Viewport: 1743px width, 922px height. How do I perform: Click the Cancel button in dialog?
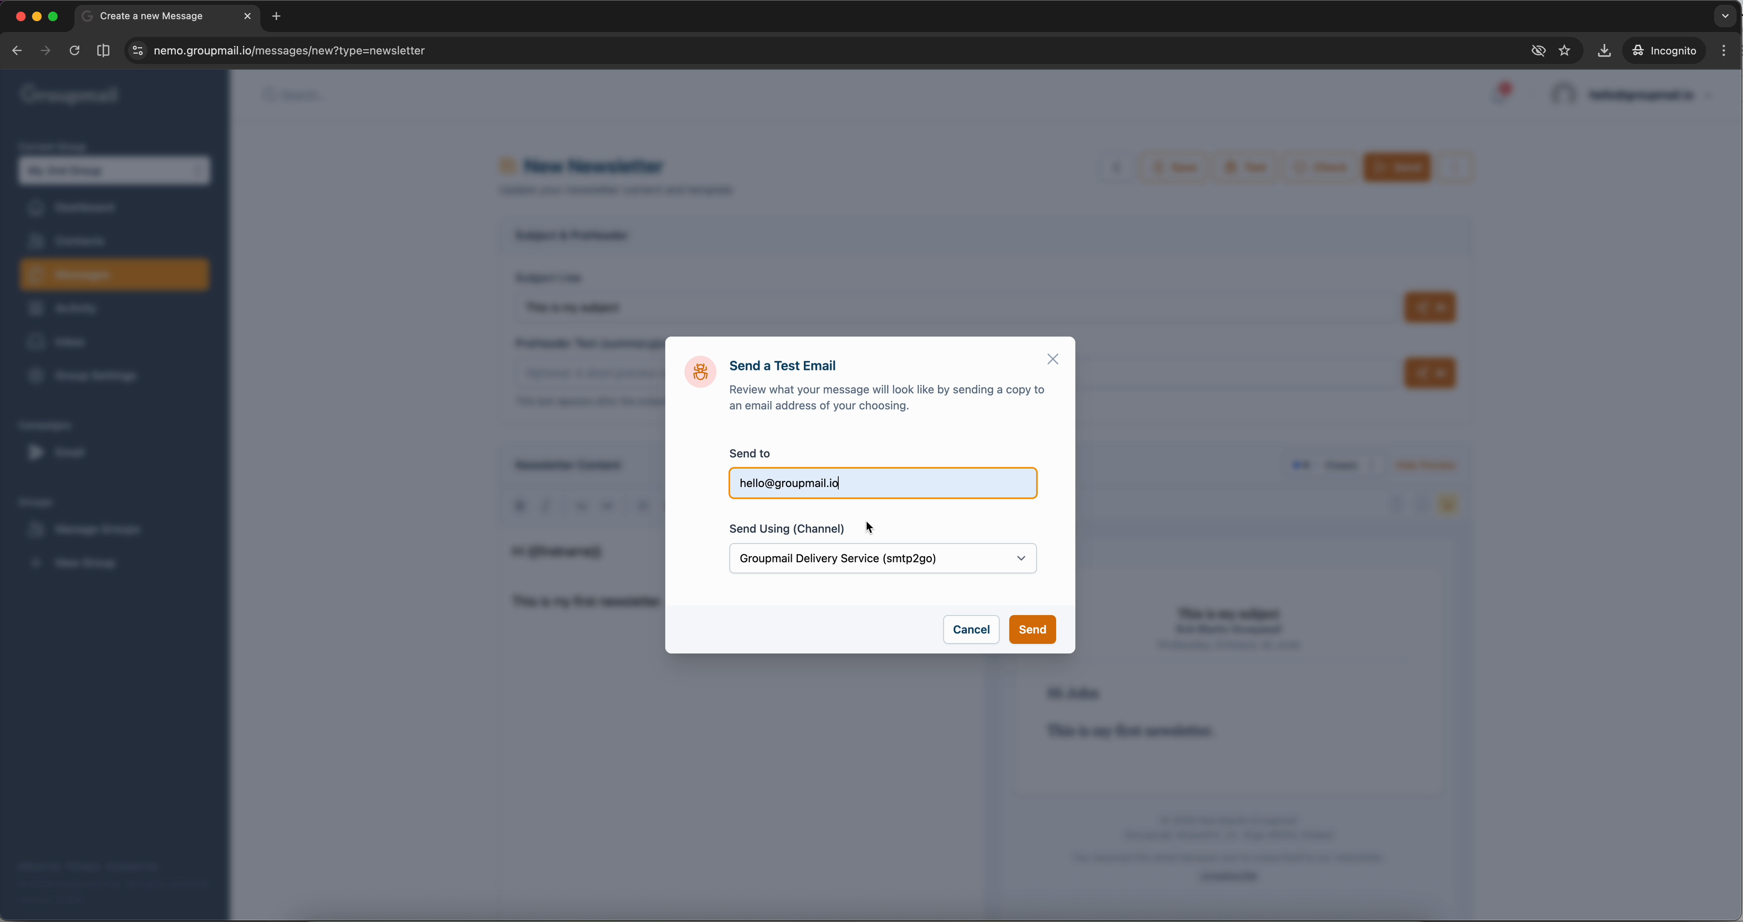coord(970,629)
